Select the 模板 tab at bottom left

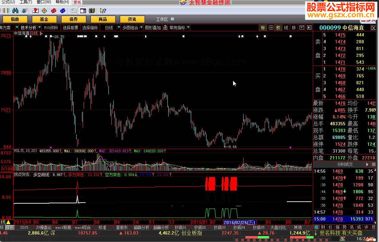[10, 227]
